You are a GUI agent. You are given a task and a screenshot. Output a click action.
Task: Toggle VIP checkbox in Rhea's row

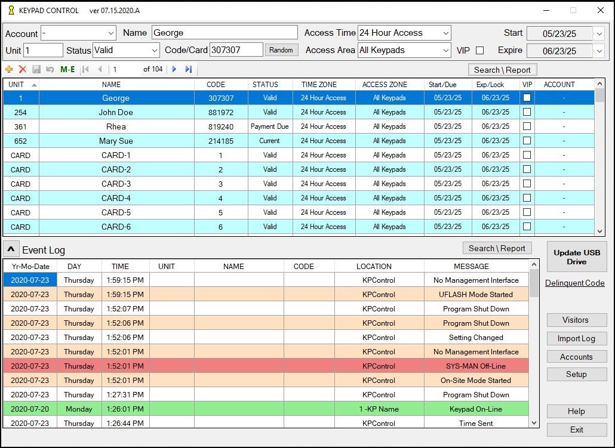tap(527, 126)
